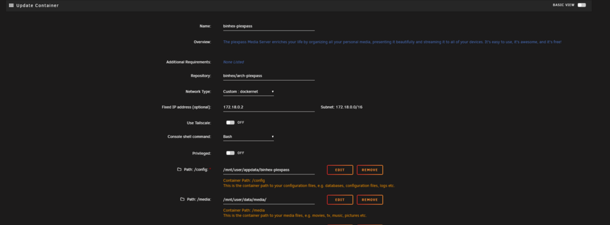Click the configuration files description text
This screenshot has width=610, height=225.
[309, 186]
